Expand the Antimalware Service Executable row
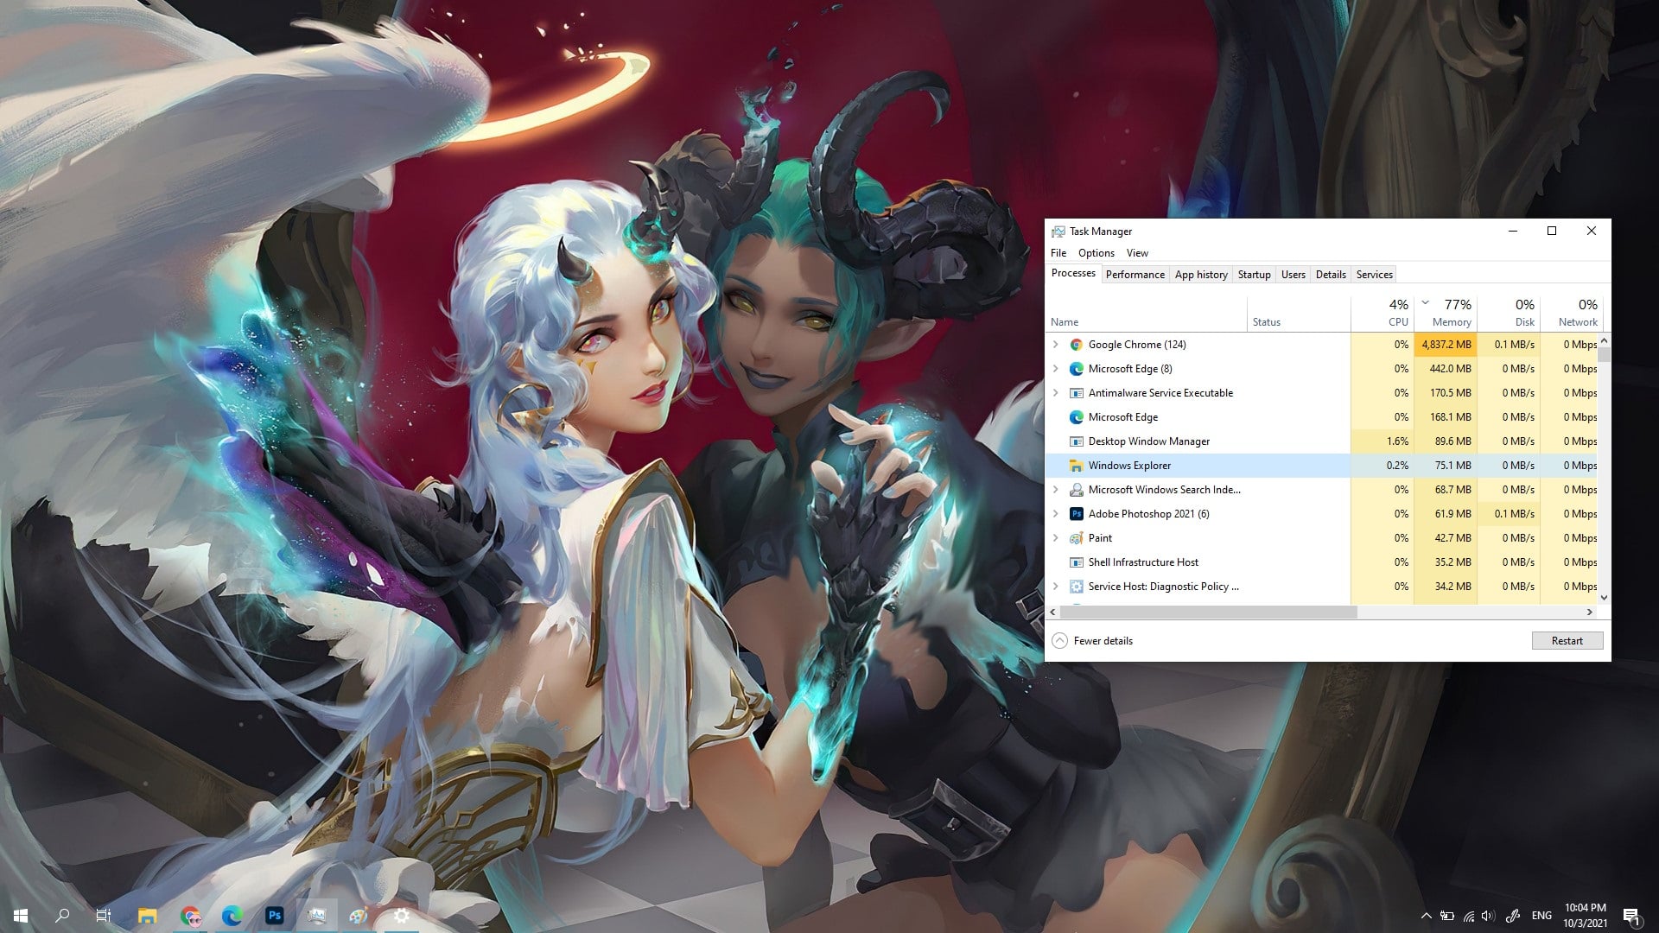Viewport: 1659px width, 933px height. click(x=1055, y=393)
